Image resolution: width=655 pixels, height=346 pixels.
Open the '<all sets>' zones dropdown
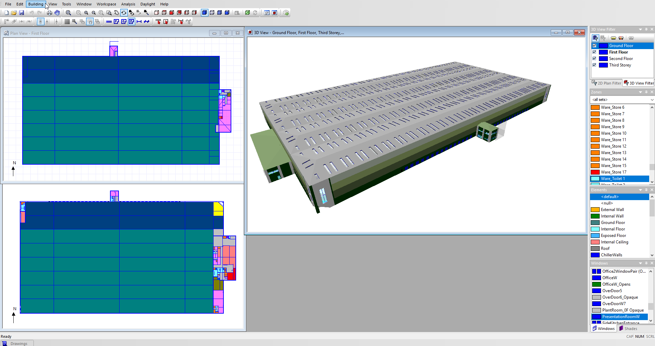(622, 100)
